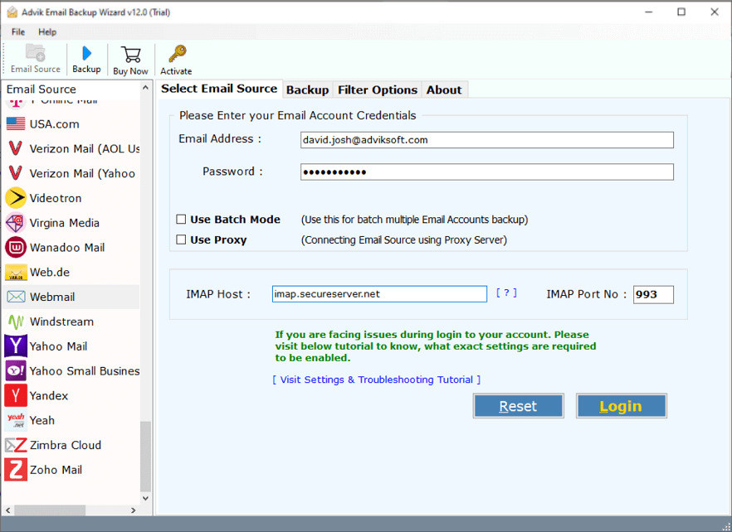Enable Use Batch Mode option
Screen dimensions: 732x532
[x=181, y=219]
